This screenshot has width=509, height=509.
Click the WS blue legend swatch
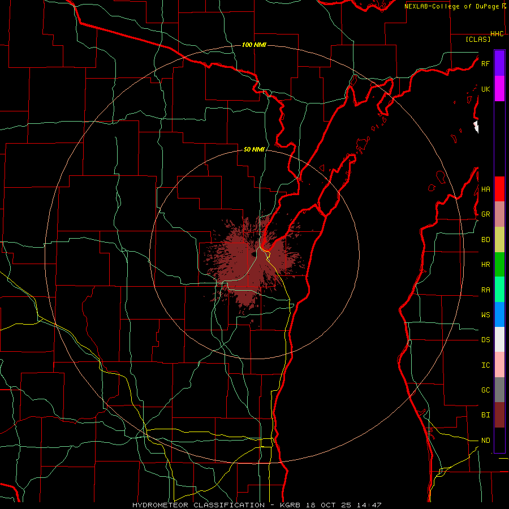tap(499, 314)
